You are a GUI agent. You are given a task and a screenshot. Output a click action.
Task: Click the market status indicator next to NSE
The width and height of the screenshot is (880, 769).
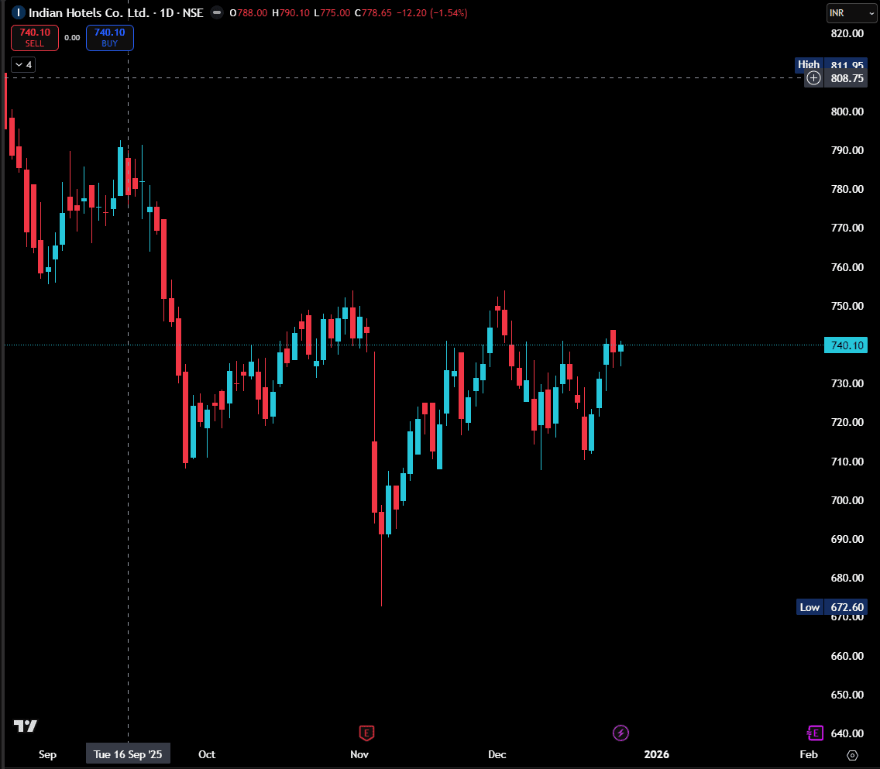[x=217, y=12]
